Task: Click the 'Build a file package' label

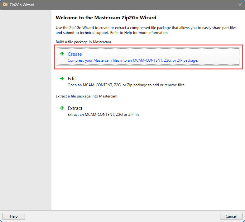Action: point(84,42)
